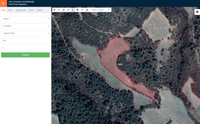
Task: Expand the Hisarcık Köyü neighborhood dropdown
Action: coord(25,33)
